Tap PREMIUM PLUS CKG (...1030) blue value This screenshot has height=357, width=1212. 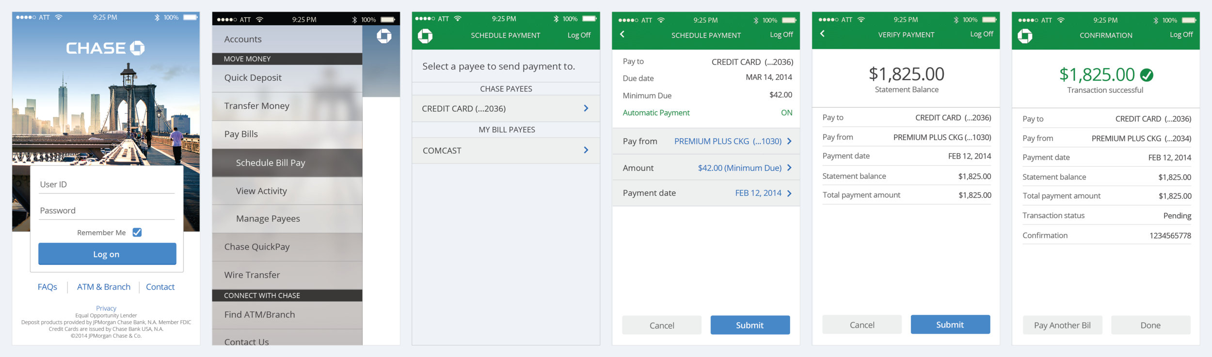pyautogui.click(x=728, y=141)
